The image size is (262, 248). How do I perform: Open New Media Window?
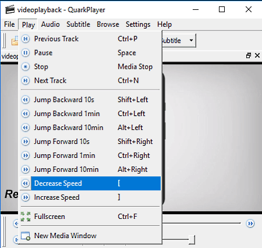click(90, 236)
